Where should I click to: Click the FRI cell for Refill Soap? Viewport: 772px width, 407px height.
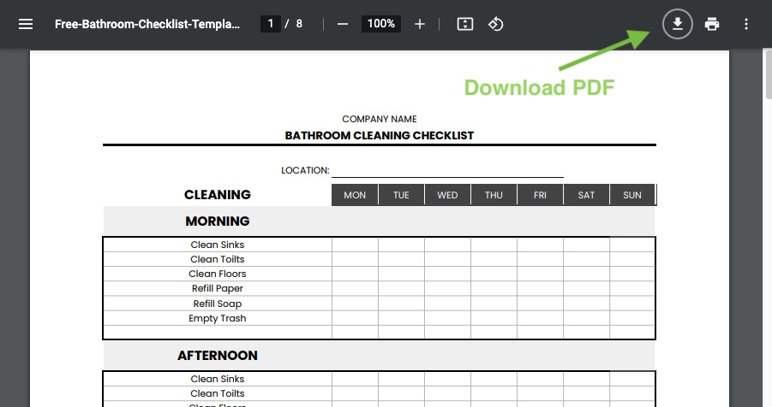tap(540, 304)
